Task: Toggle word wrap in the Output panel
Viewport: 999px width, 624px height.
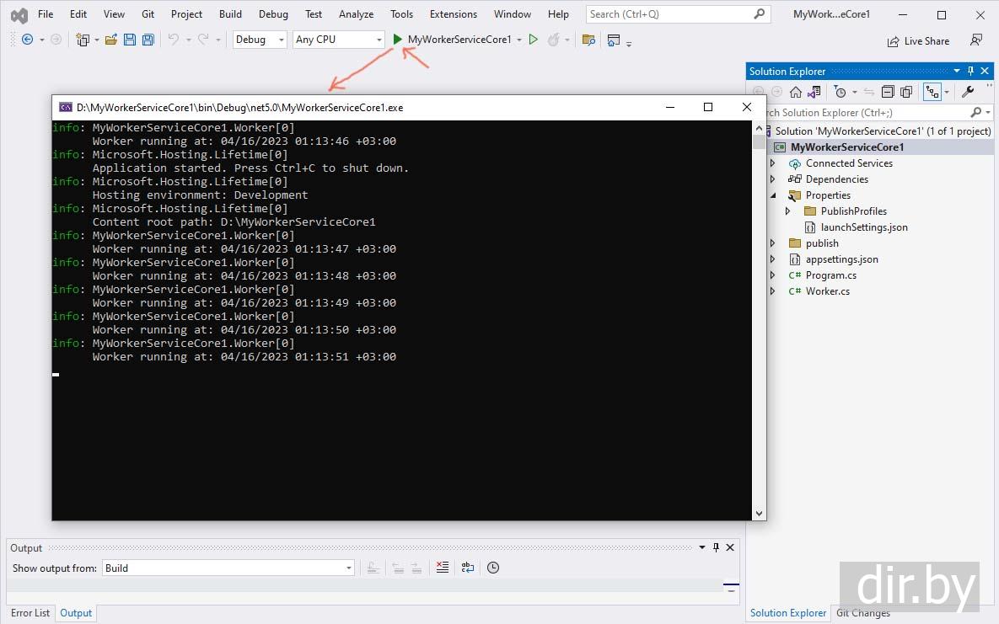Action: pos(468,568)
